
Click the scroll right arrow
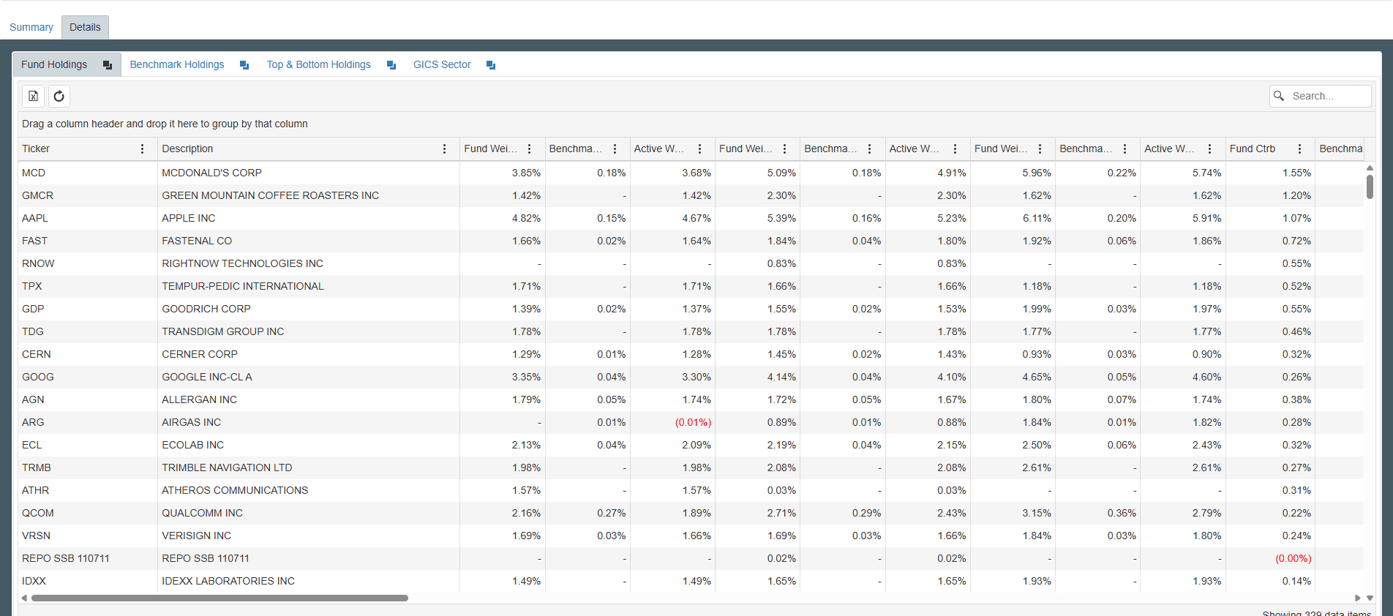(x=1358, y=598)
